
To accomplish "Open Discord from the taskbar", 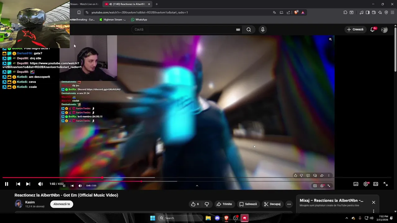I will (217, 218).
